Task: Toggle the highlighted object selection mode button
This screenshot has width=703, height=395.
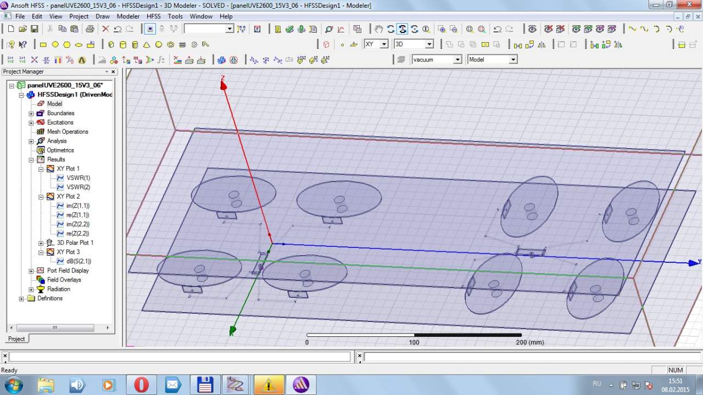Action: [150, 29]
